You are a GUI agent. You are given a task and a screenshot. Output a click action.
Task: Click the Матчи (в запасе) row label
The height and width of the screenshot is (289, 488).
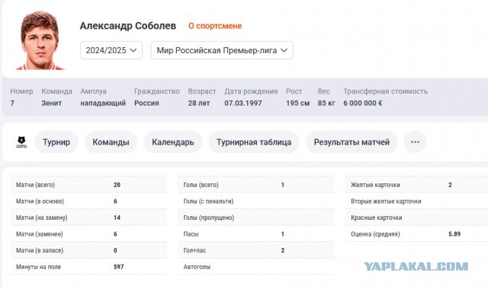point(40,250)
